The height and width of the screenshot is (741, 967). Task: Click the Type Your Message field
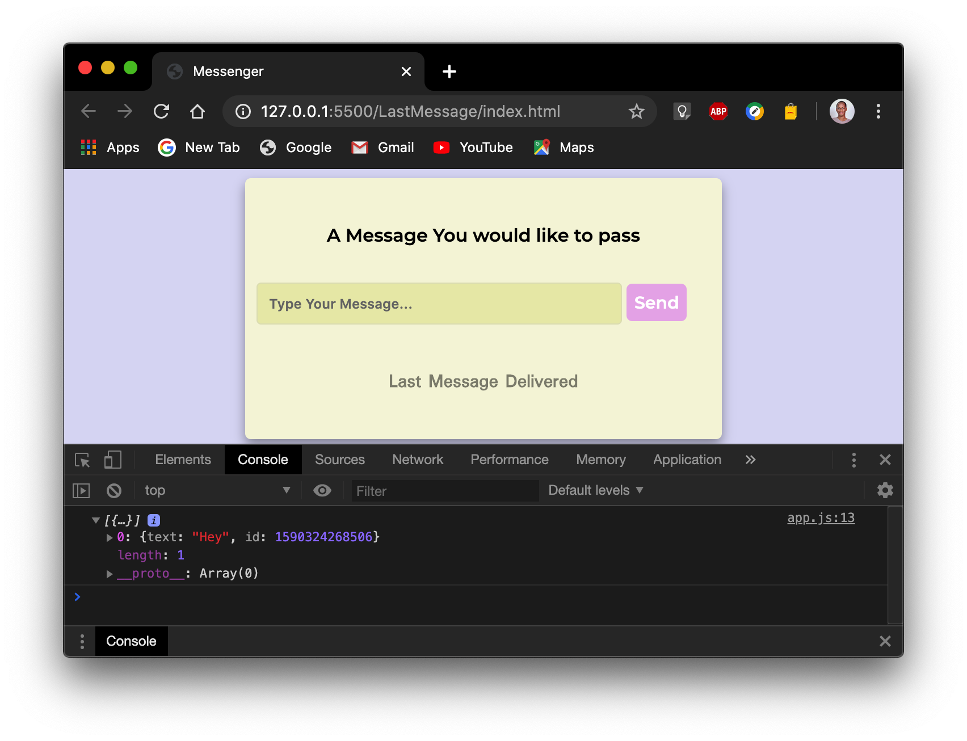pyautogui.click(x=439, y=304)
